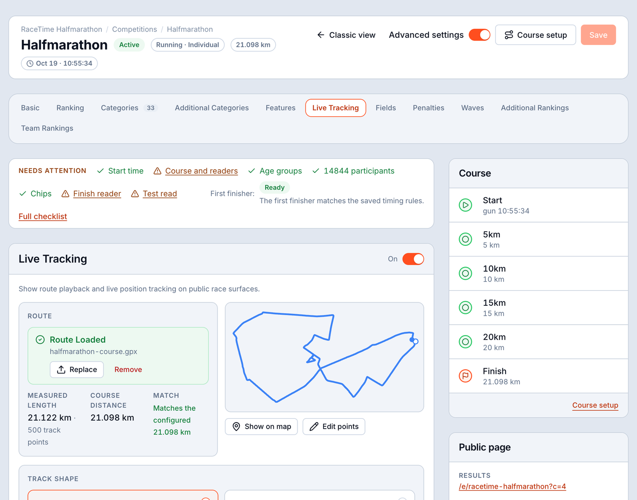Viewport: 637px width, 500px height.
Task: Click the checkmark icon beside Age groups
Action: (252, 171)
